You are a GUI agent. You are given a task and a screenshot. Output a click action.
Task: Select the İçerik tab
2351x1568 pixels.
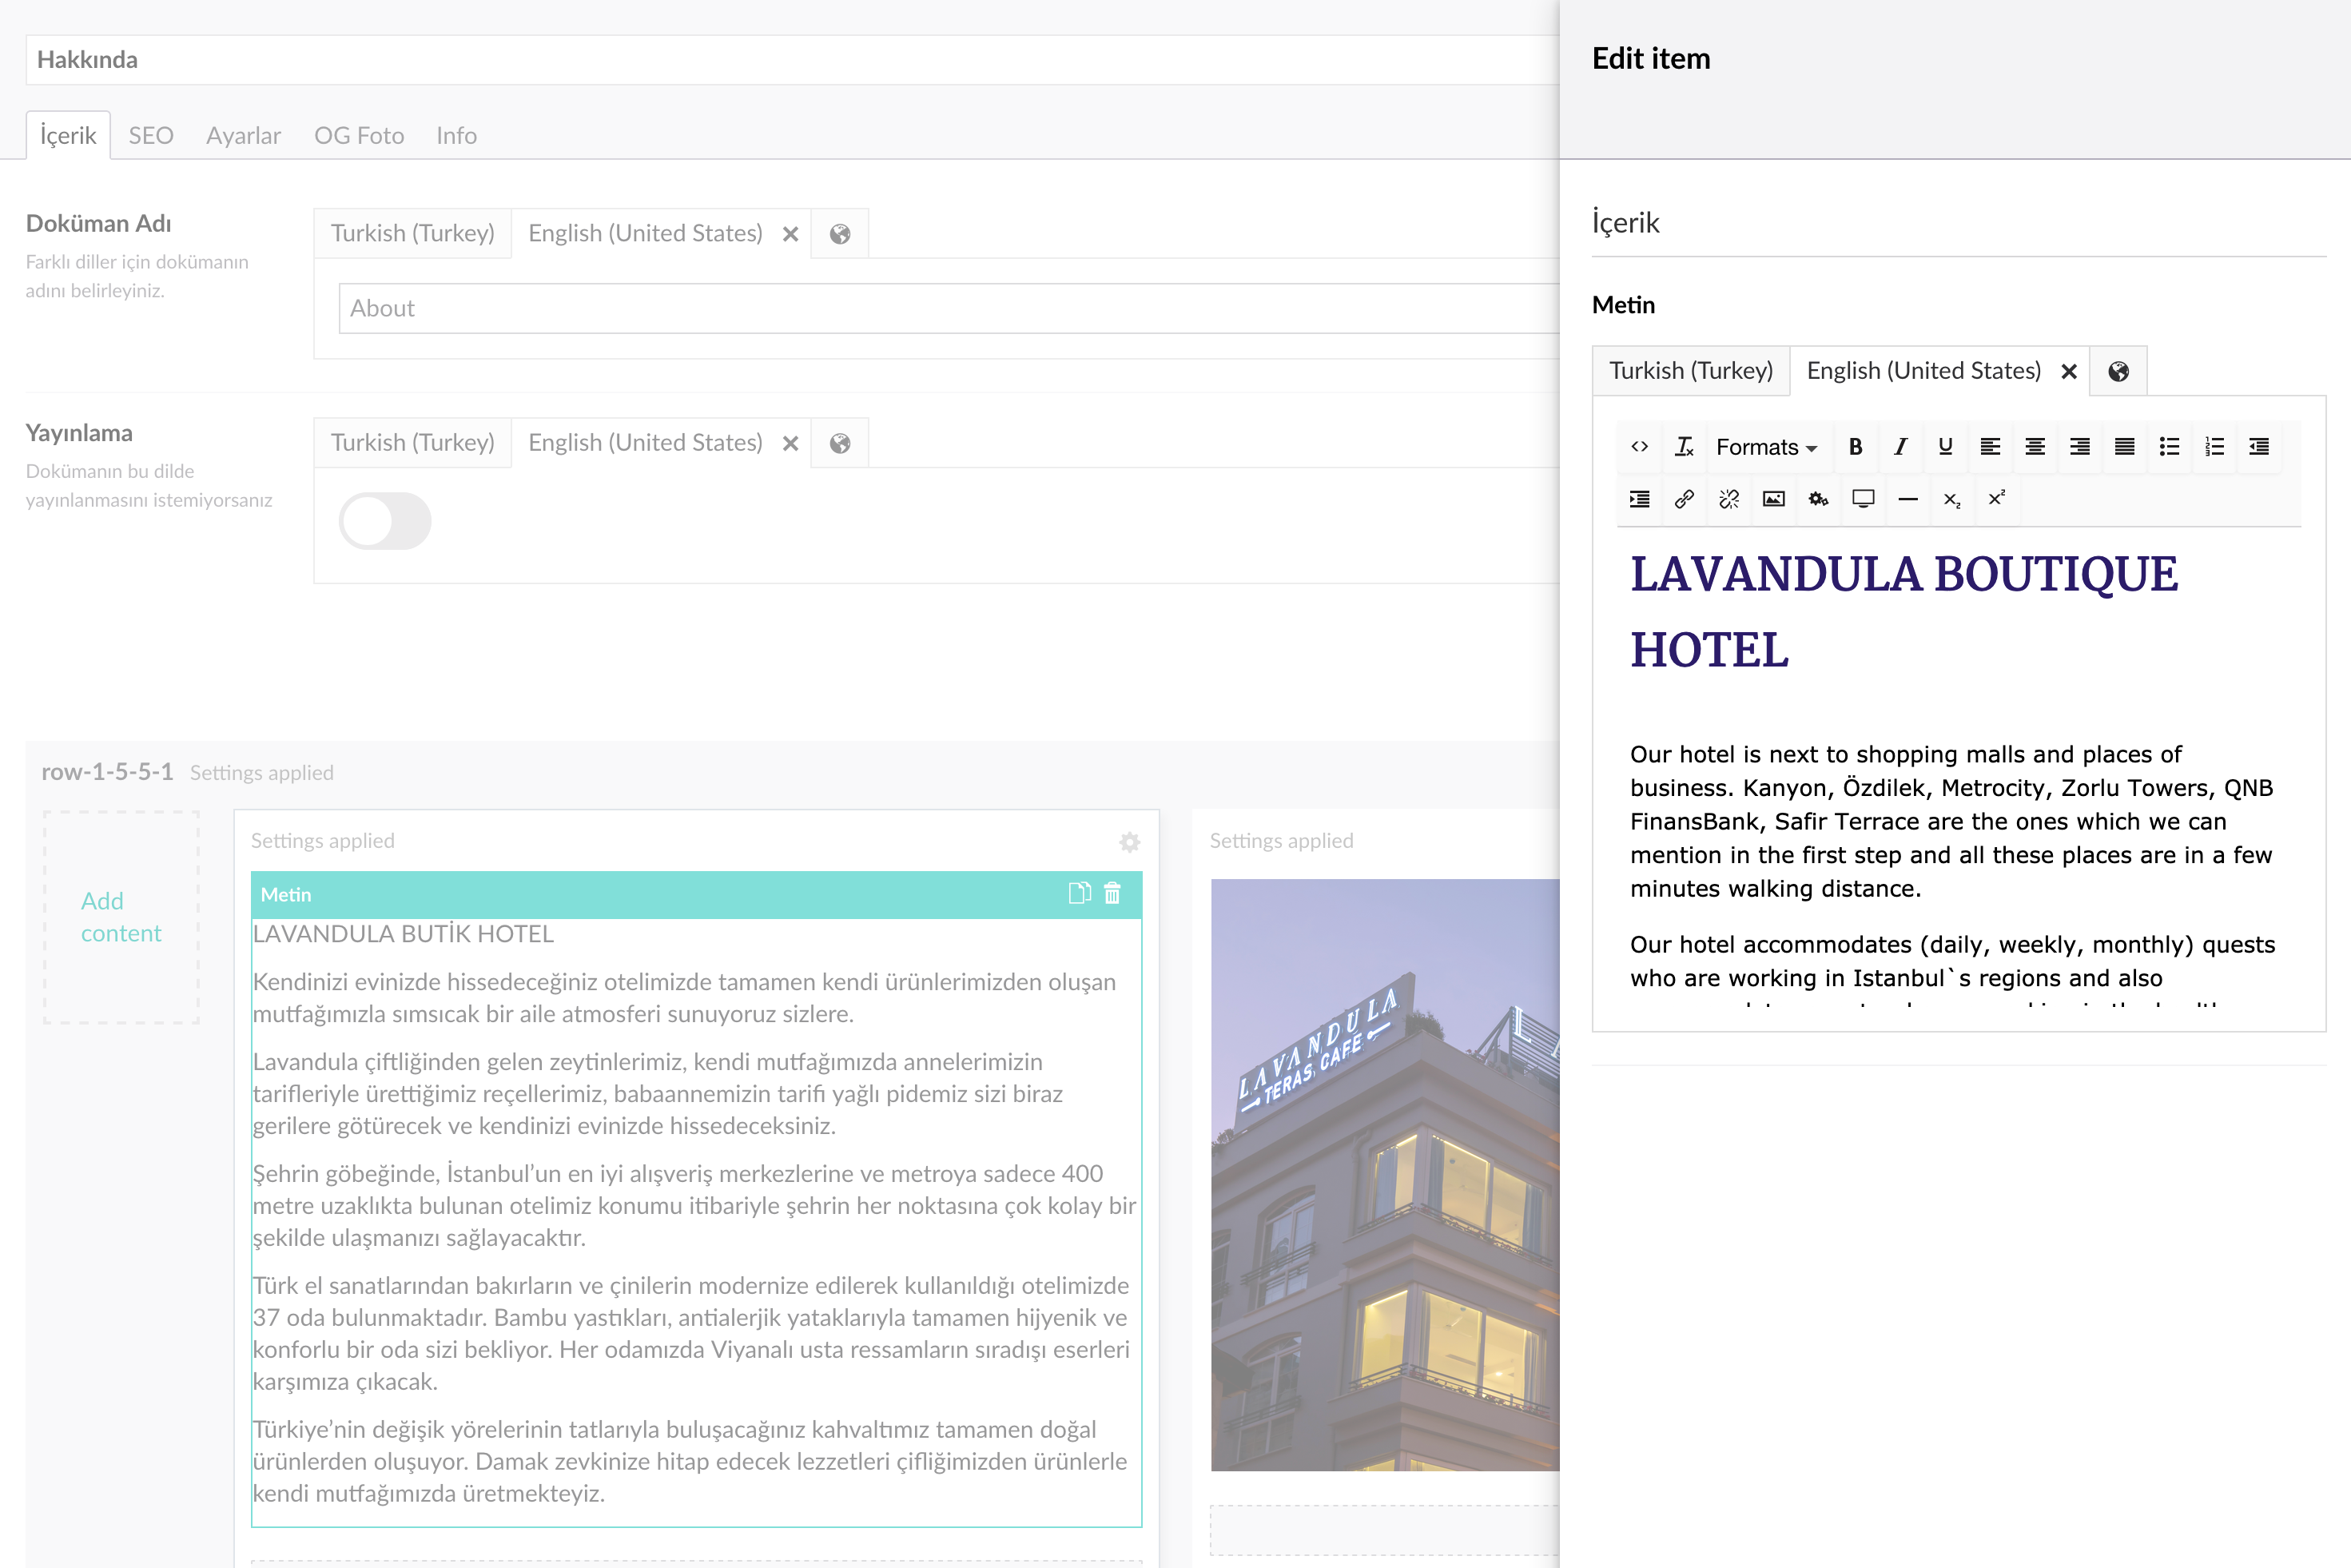click(x=68, y=135)
